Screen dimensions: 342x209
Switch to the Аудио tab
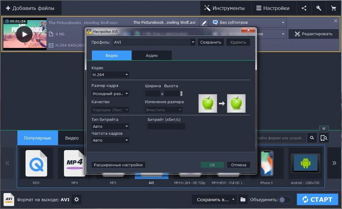tap(152, 55)
